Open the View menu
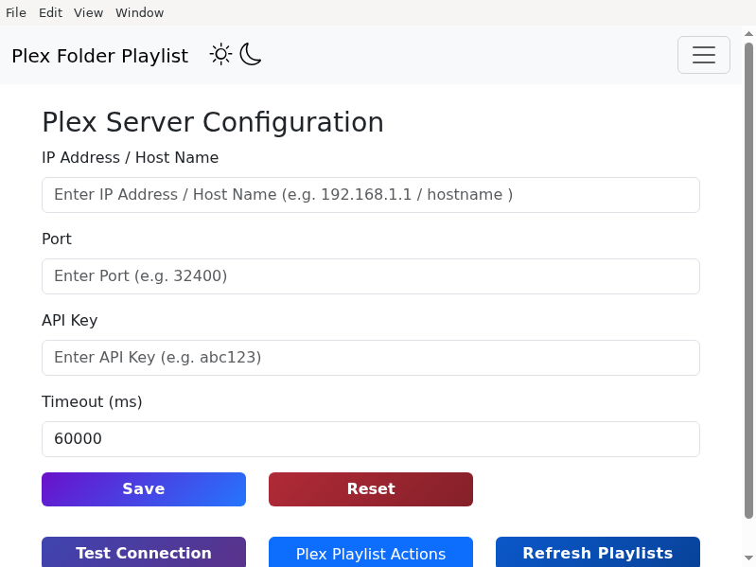This screenshot has width=756, height=567. [88, 12]
